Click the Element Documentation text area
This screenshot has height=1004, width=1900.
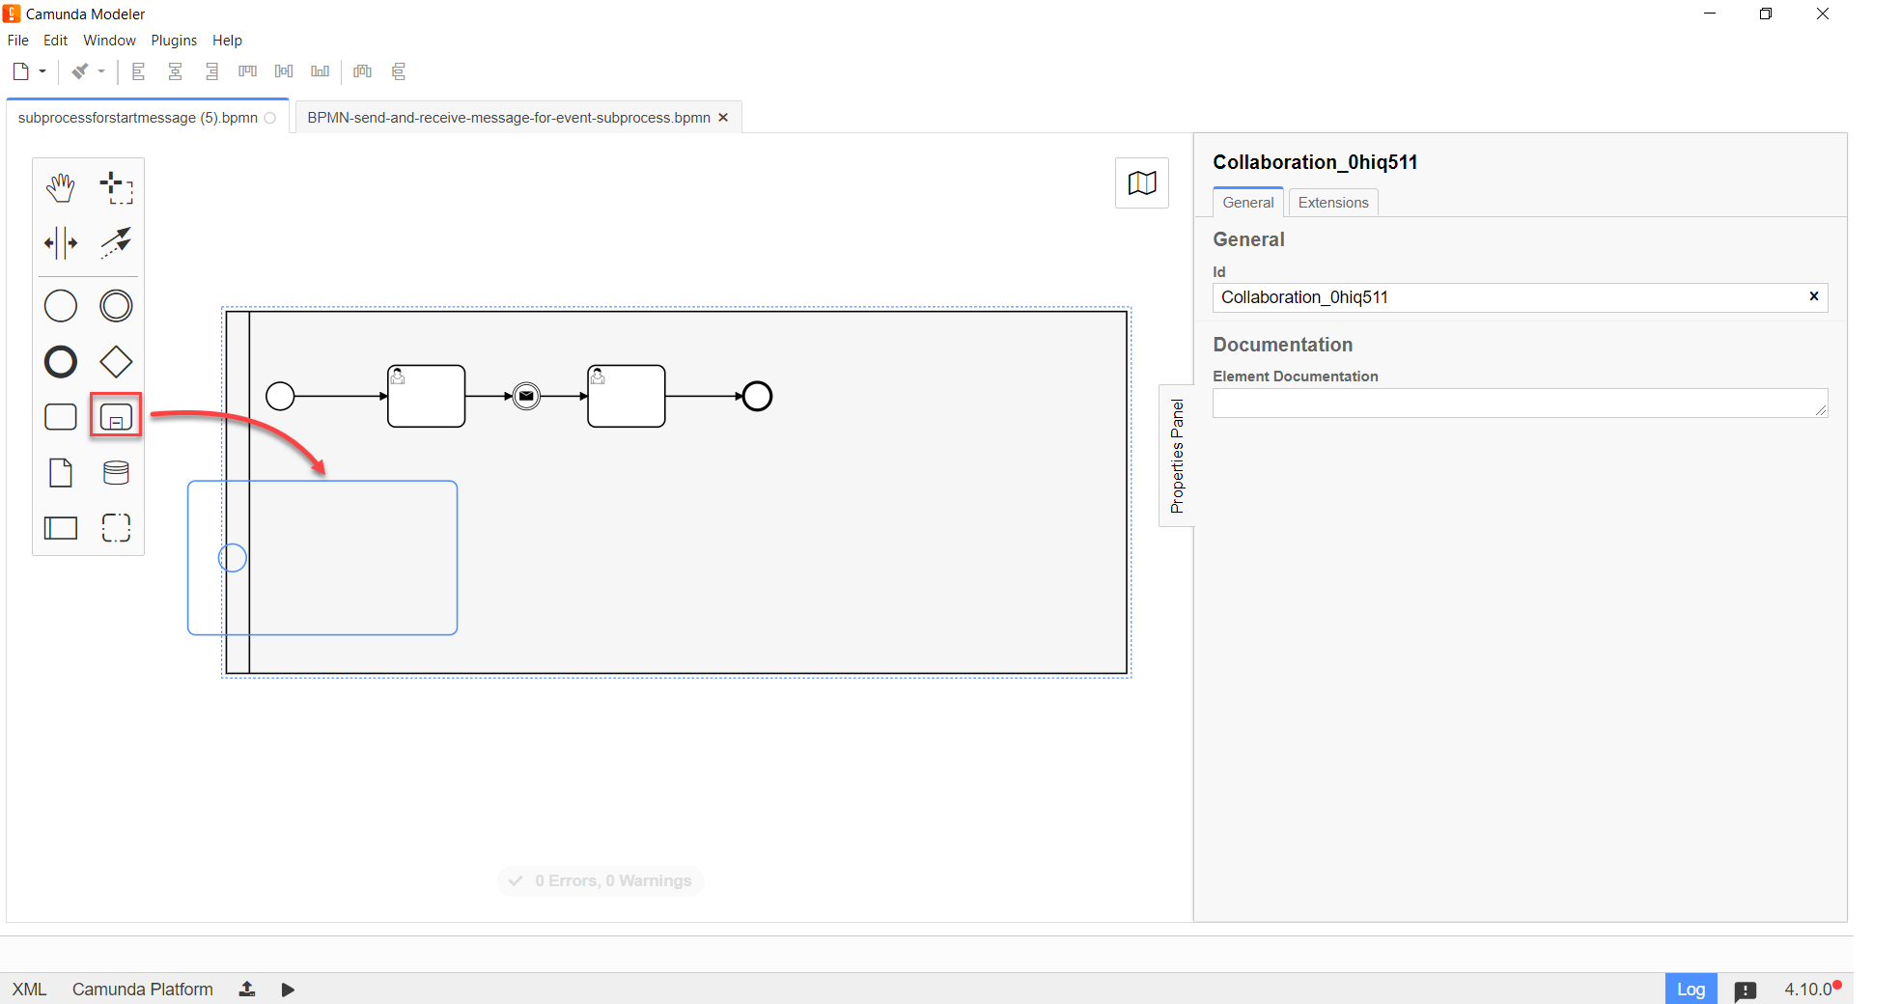click(1520, 404)
